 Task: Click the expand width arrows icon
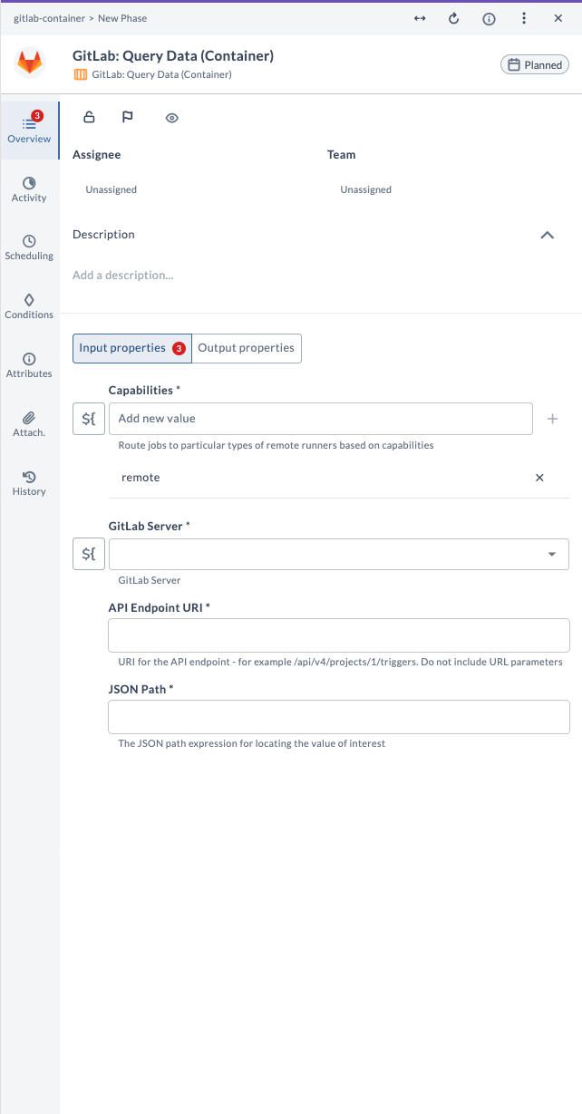420,18
